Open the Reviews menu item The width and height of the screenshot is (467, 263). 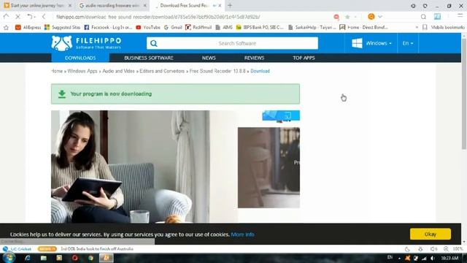[254, 58]
